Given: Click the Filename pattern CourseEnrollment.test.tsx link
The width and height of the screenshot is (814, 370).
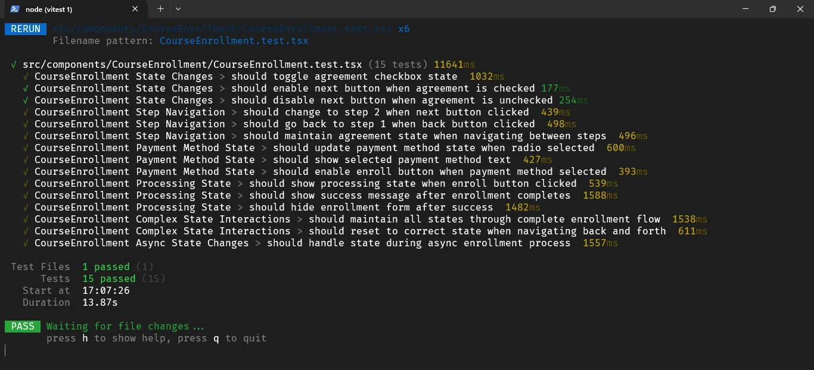Looking at the screenshot, I should pos(234,40).
